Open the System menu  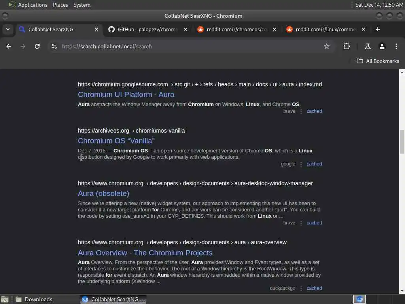coord(82,5)
